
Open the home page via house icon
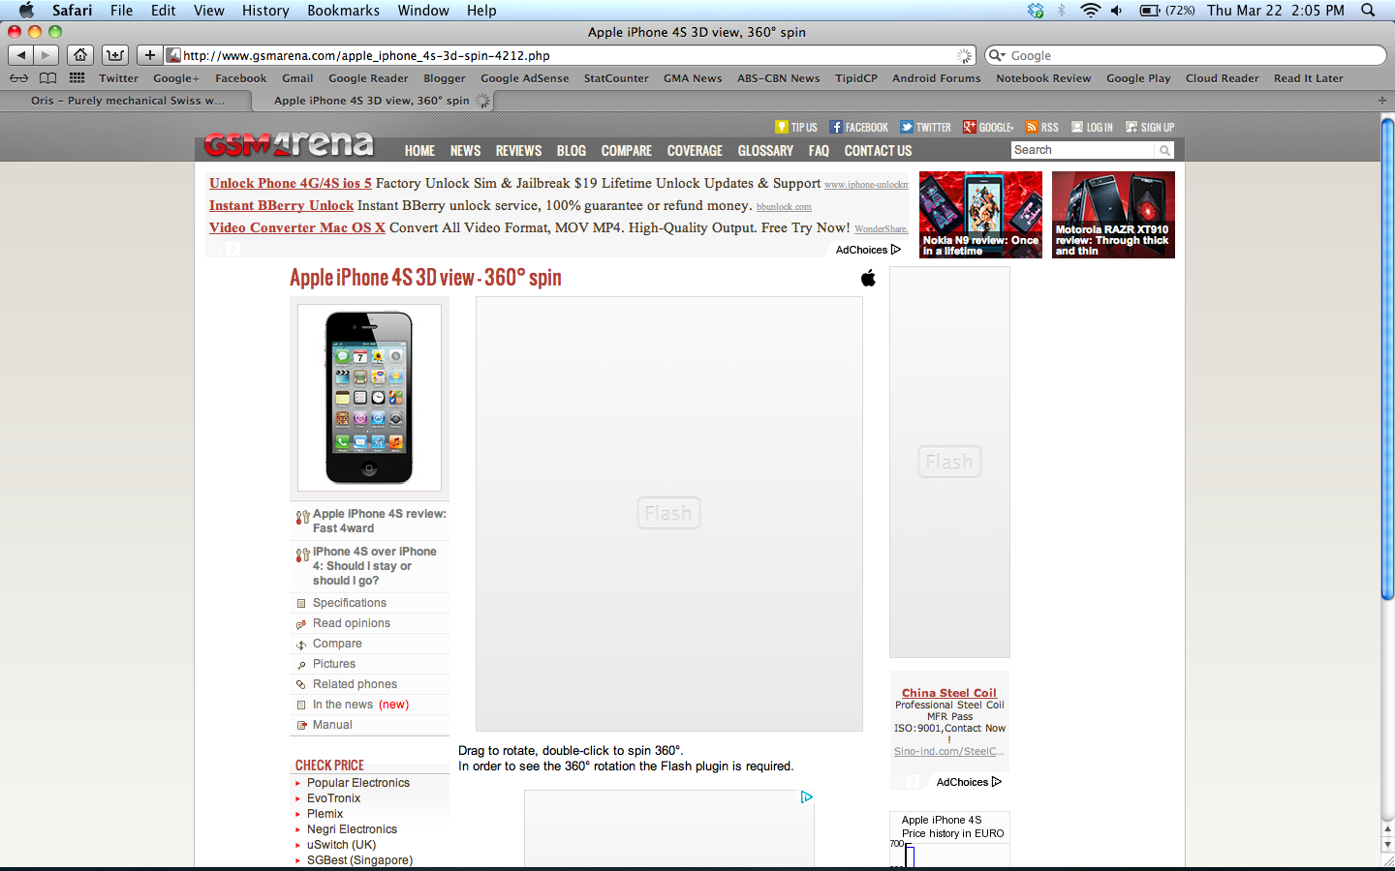click(x=81, y=55)
